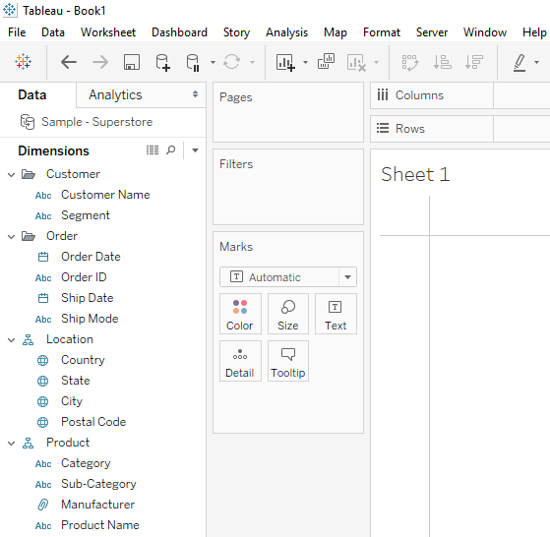Click the Color button on Marks card
The image size is (550, 537).
240,314
